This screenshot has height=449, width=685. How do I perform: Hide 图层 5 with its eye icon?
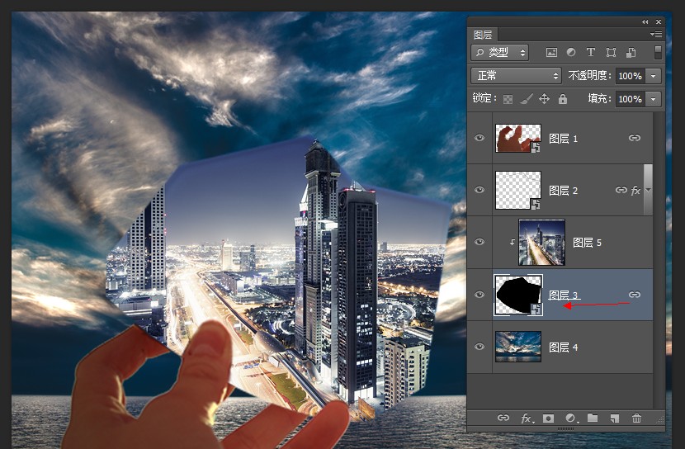tap(479, 242)
